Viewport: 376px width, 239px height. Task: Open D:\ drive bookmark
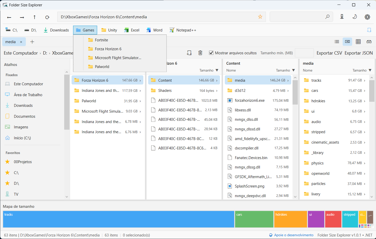30,30
